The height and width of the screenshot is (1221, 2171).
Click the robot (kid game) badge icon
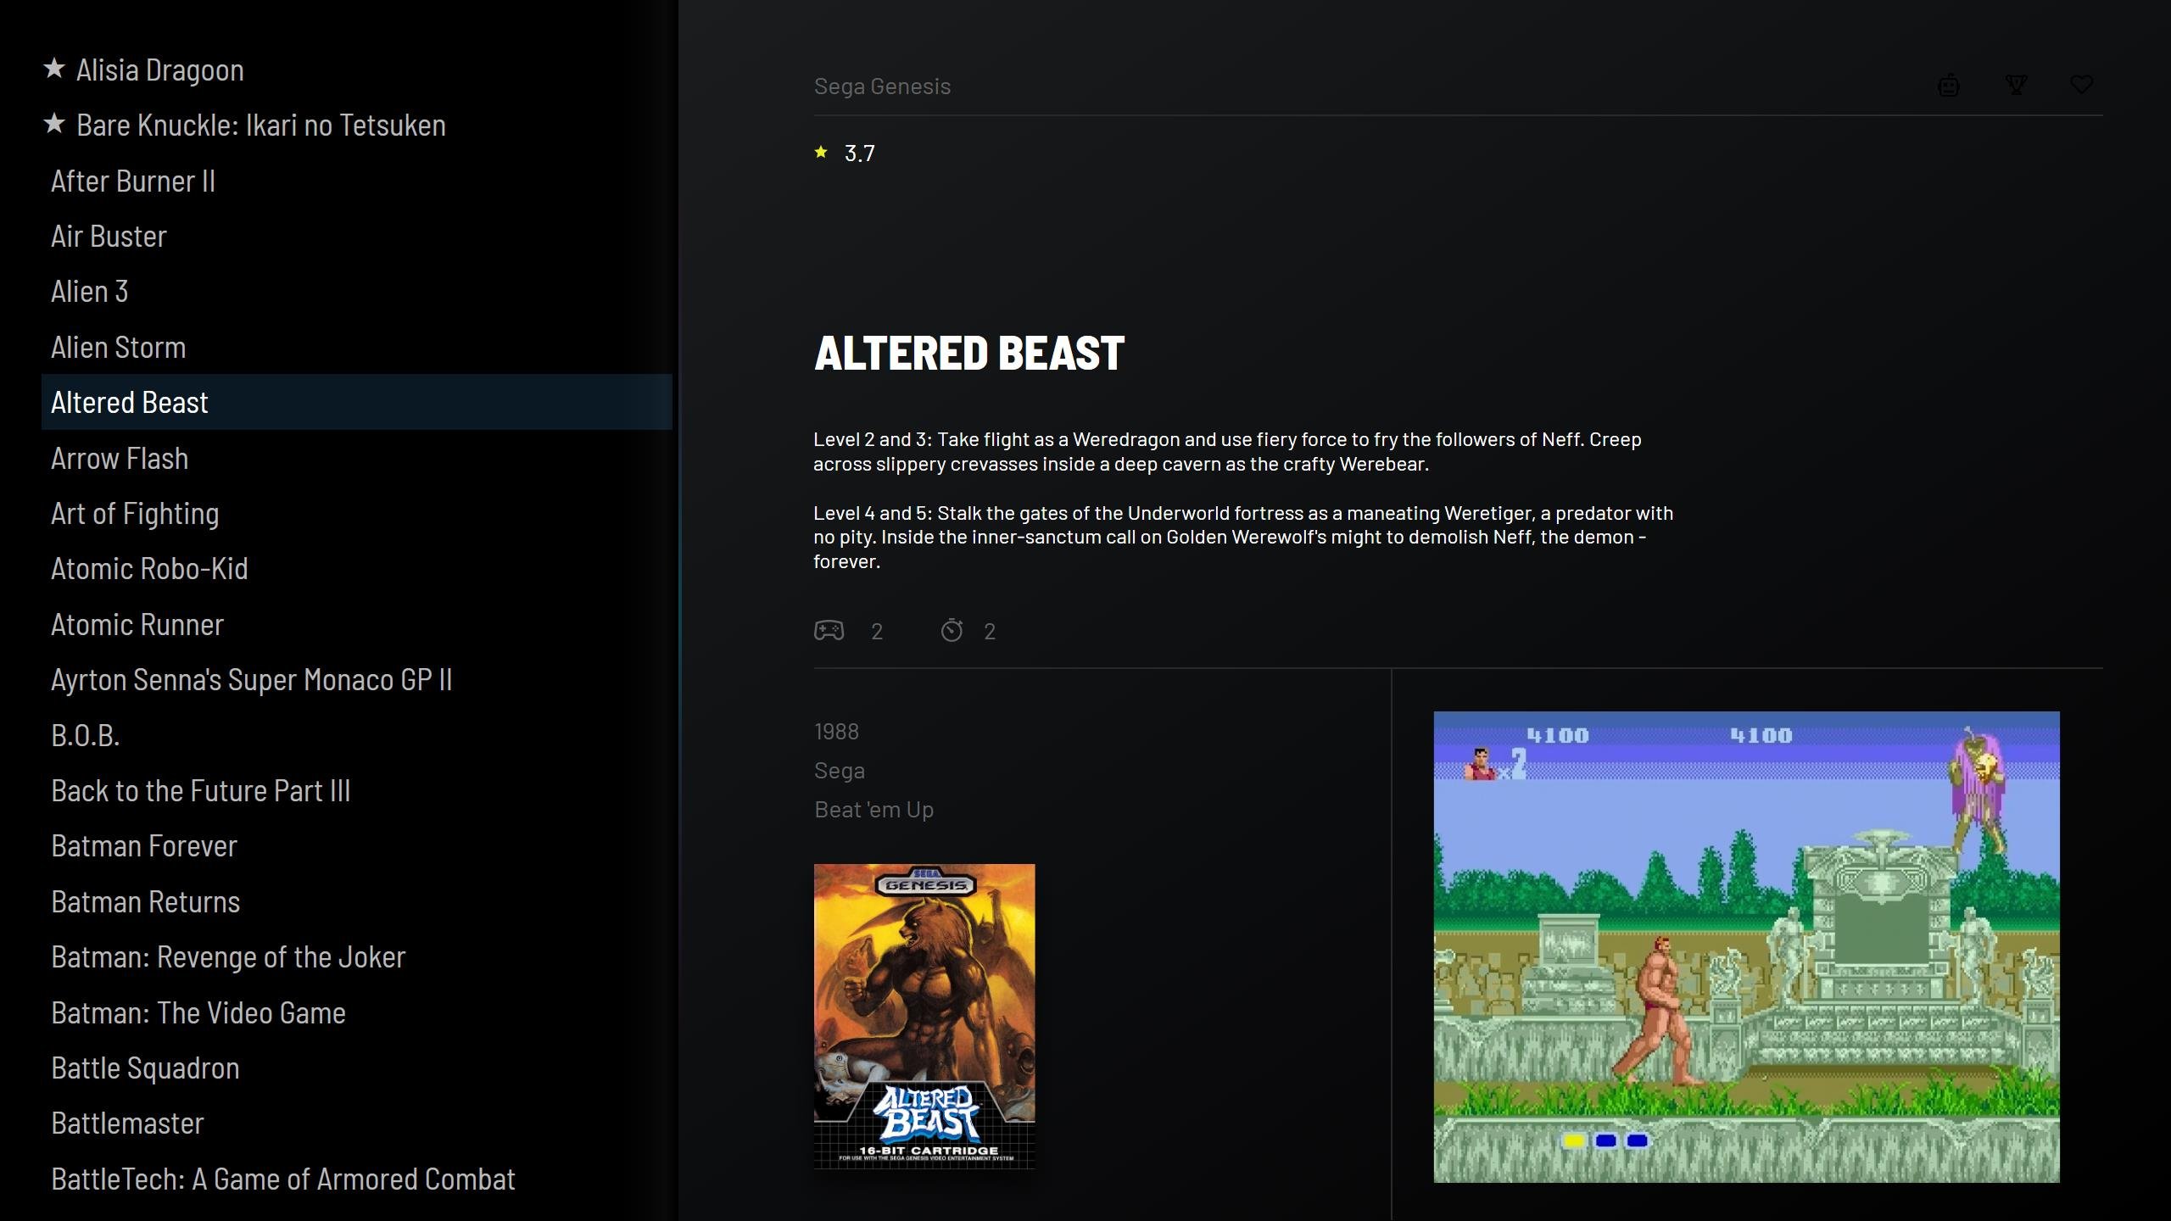1949,85
